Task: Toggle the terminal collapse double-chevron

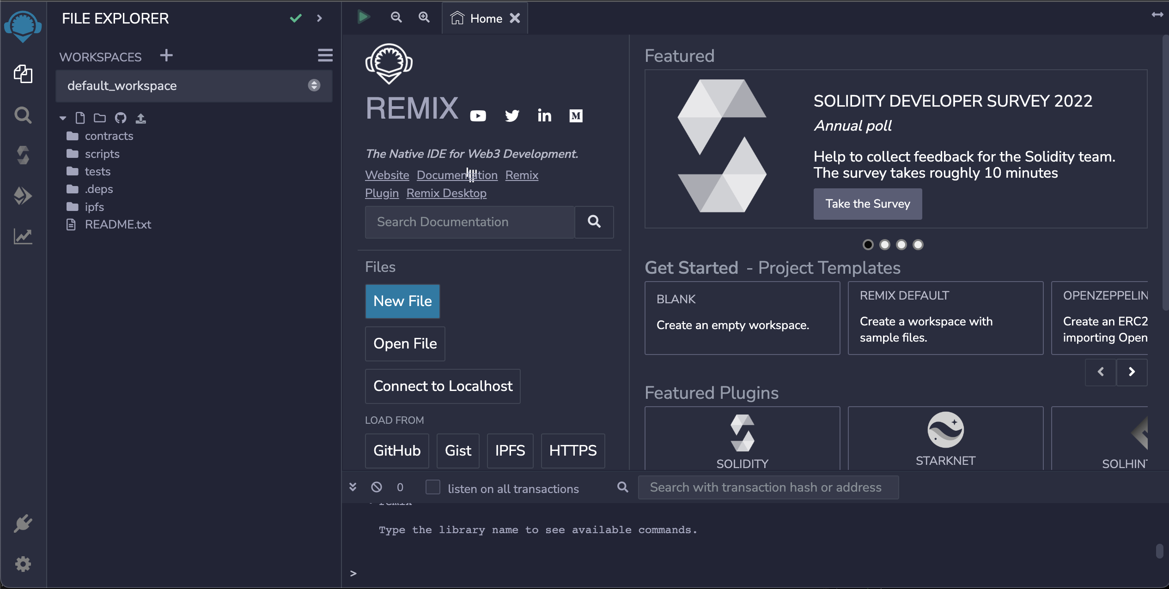Action: pyautogui.click(x=353, y=487)
